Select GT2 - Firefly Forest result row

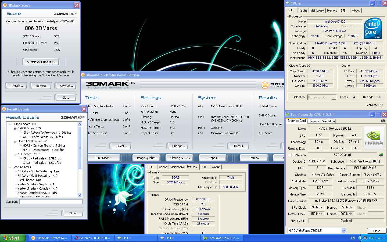[x=43, y=137]
